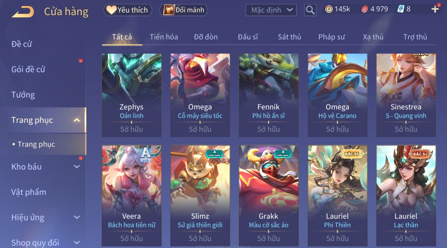Open Gói đề cử in the sidebar

pos(28,69)
